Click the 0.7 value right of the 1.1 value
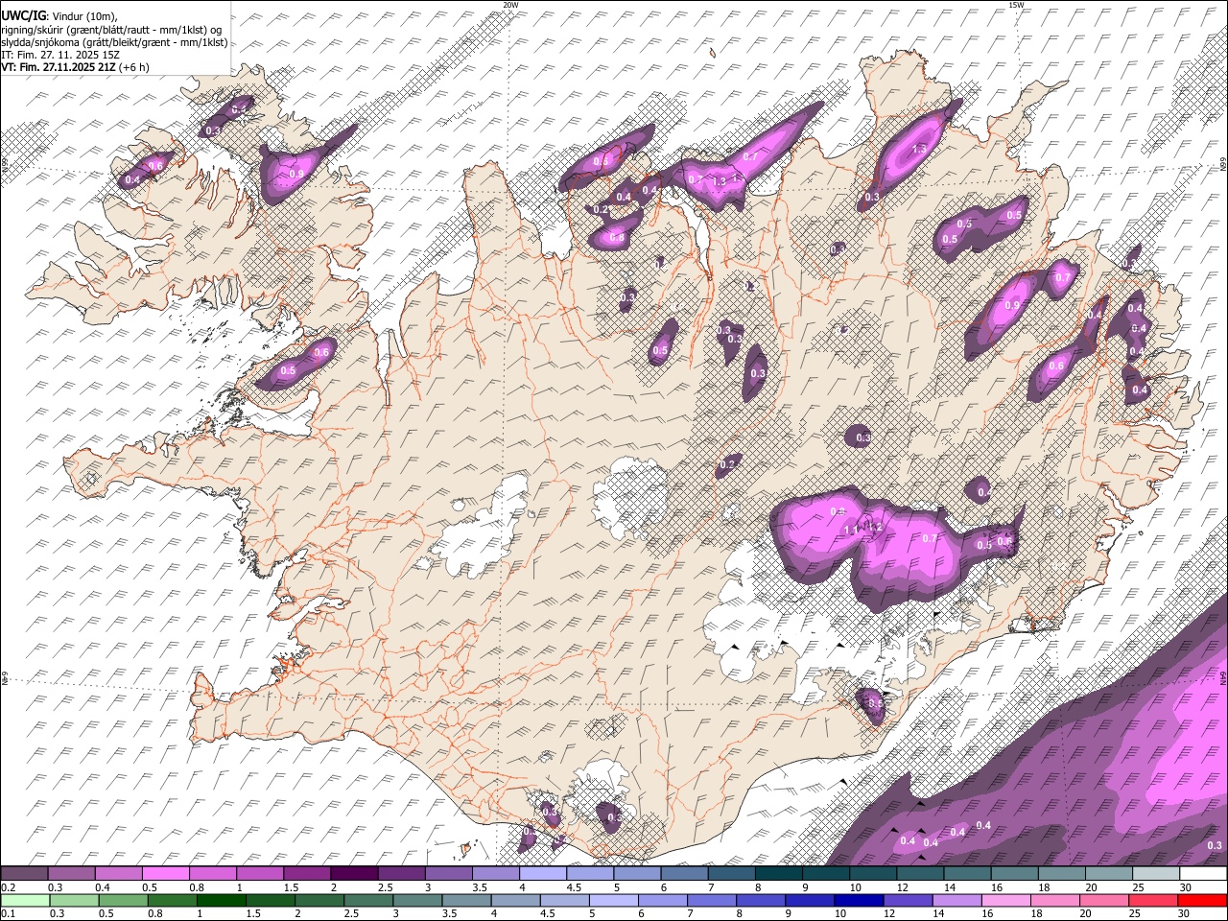Viewport: 1228px width, 921px height. coord(929,538)
